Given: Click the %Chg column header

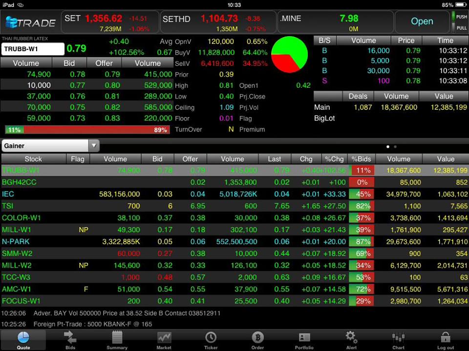Looking at the screenshot, I should [x=334, y=159].
